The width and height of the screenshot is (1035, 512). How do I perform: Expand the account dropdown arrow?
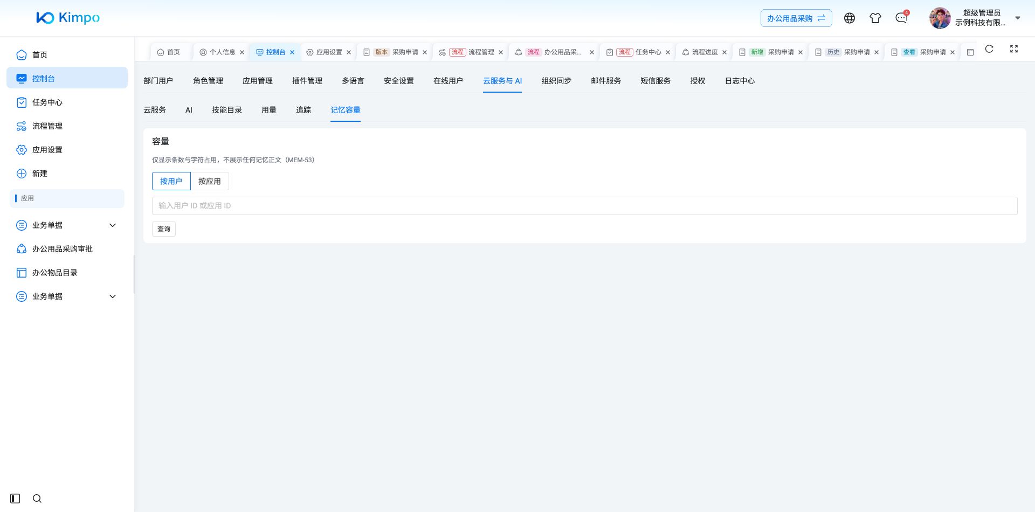[1018, 18]
